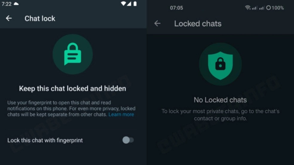Tap the cellular signal triangle in the left status bar
The height and width of the screenshot is (165, 294).
(x=129, y=4)
